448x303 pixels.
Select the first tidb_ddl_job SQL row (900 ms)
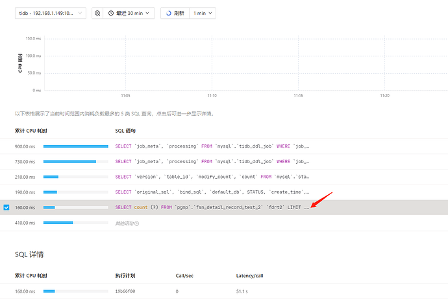click(x=212, y=146)
